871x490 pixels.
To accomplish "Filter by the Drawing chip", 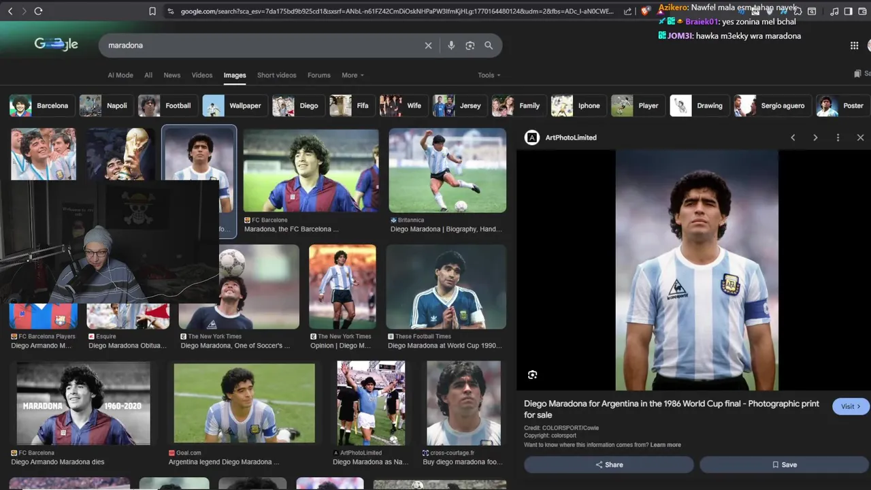I will 699,105.
